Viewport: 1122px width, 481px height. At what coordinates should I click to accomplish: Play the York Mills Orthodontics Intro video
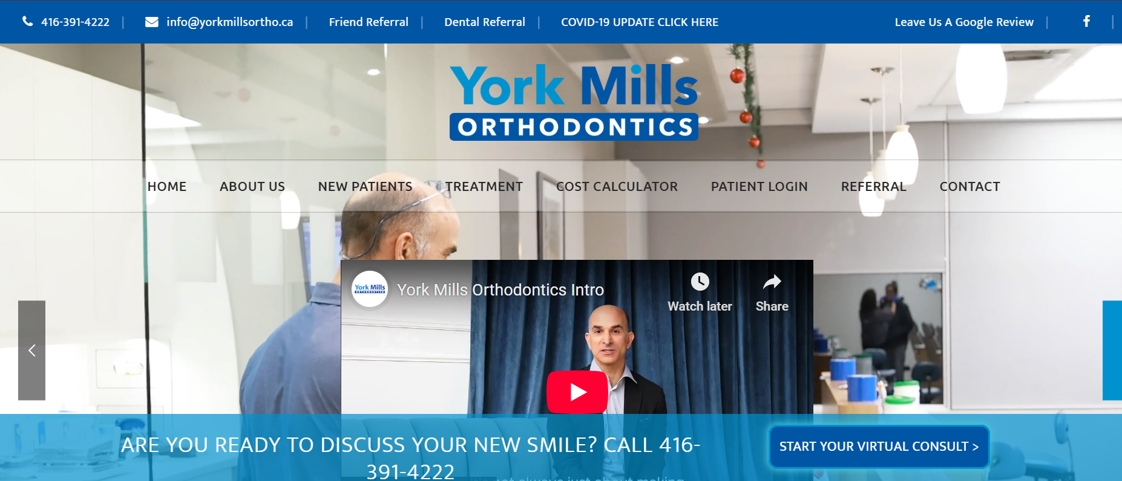[577, 392]
